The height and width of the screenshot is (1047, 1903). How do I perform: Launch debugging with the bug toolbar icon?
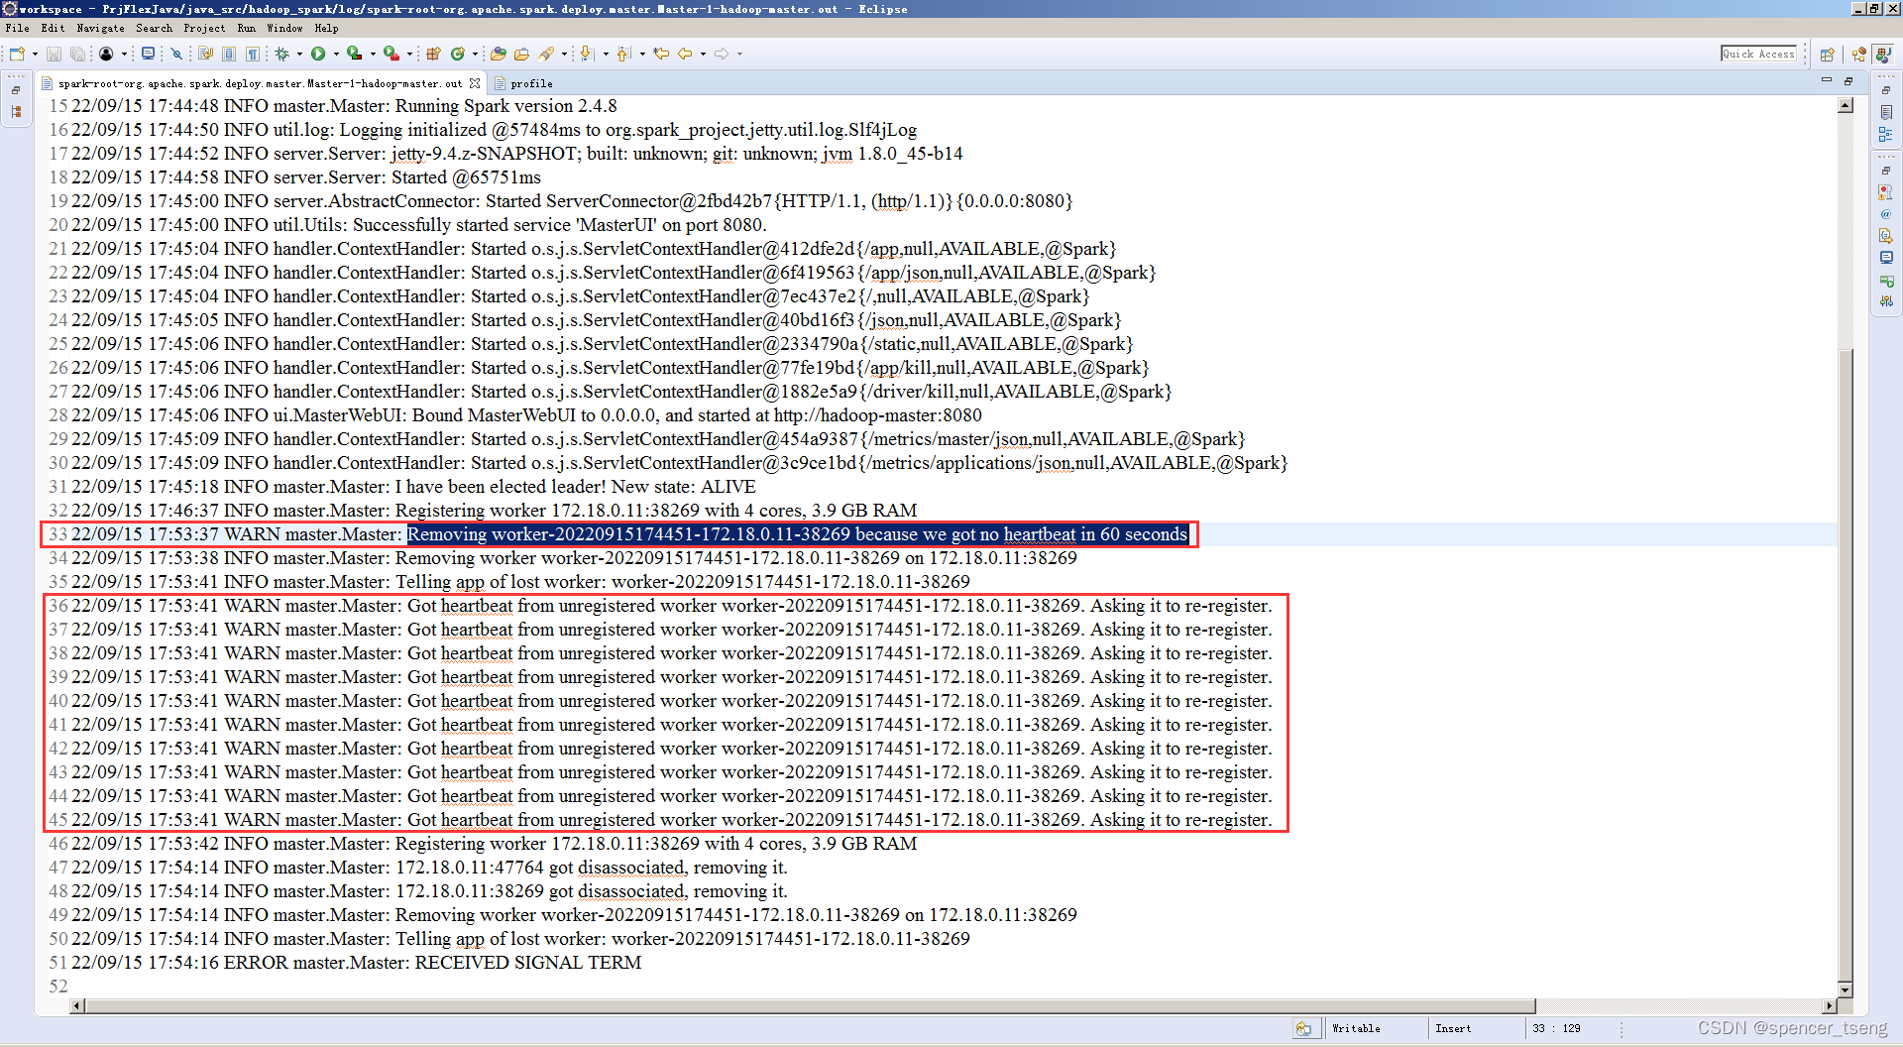tap(281, 55)
